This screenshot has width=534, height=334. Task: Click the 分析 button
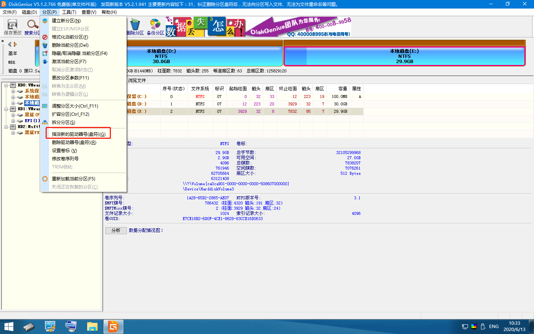(x=116, y=230)
